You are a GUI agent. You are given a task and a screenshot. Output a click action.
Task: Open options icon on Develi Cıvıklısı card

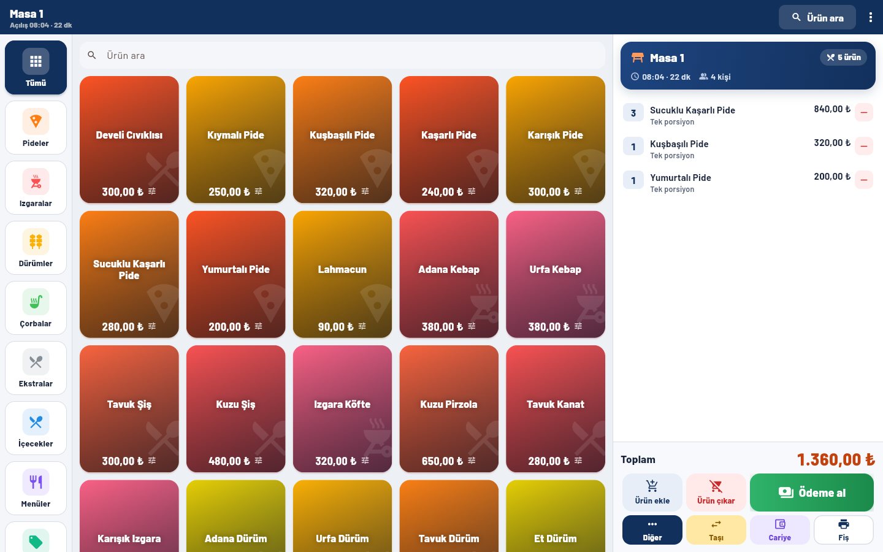(x=152, y=191)
